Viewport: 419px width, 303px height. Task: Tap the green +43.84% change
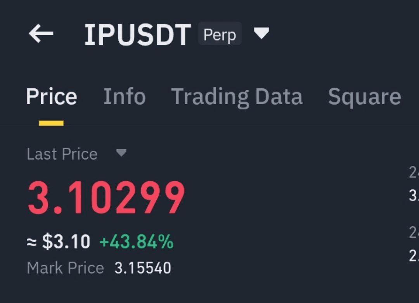click(x=136, y=242)
